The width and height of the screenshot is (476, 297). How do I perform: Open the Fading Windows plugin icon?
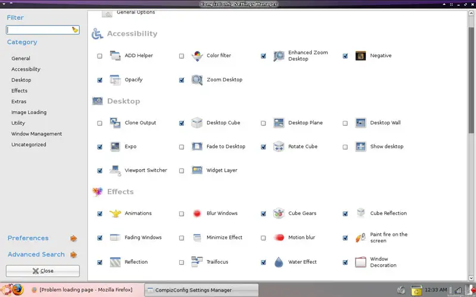pyautogui.click(x=115, y=238)
